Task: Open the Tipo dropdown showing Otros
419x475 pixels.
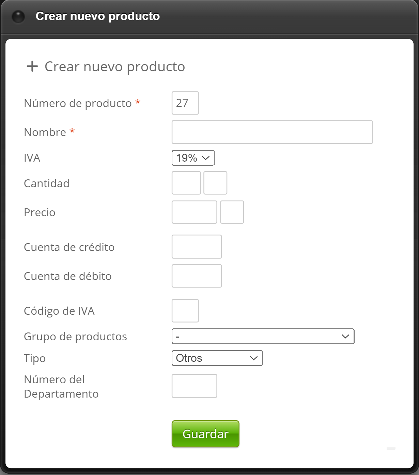Action: [217, 358]
